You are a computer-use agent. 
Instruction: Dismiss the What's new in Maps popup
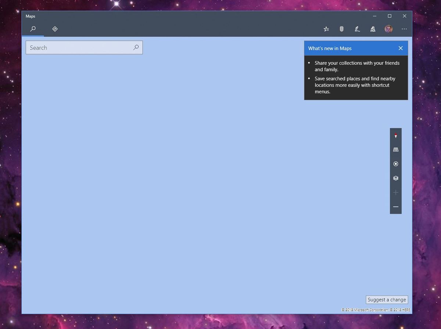click(x=400, y=48)
